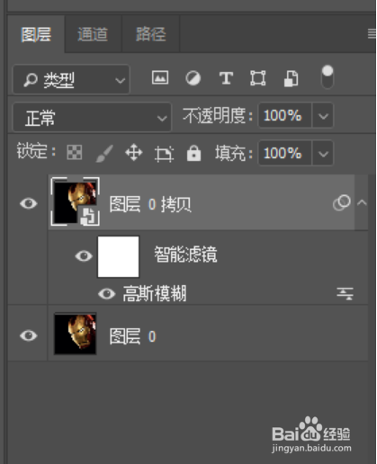Lock layer position
This screenshot has width=377, height=464.
[134, 153]
